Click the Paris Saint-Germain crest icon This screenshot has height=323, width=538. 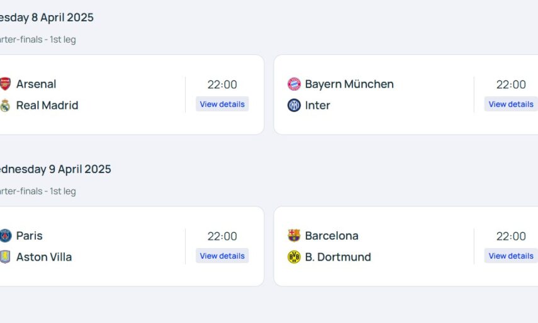point(5,235)
